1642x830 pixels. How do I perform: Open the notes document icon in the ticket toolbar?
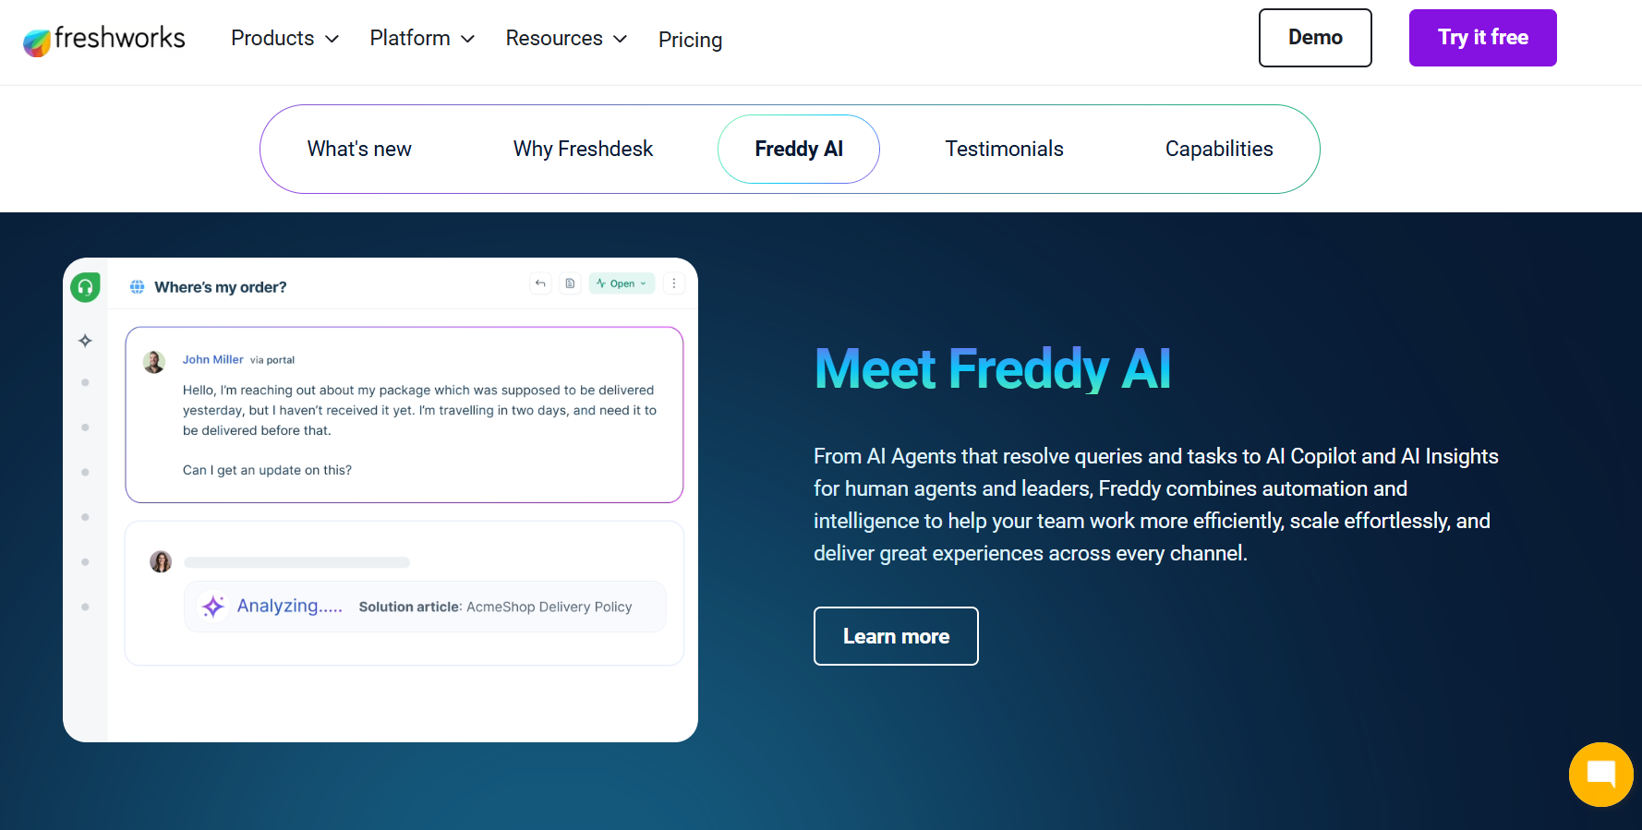[x=570, y=283]
